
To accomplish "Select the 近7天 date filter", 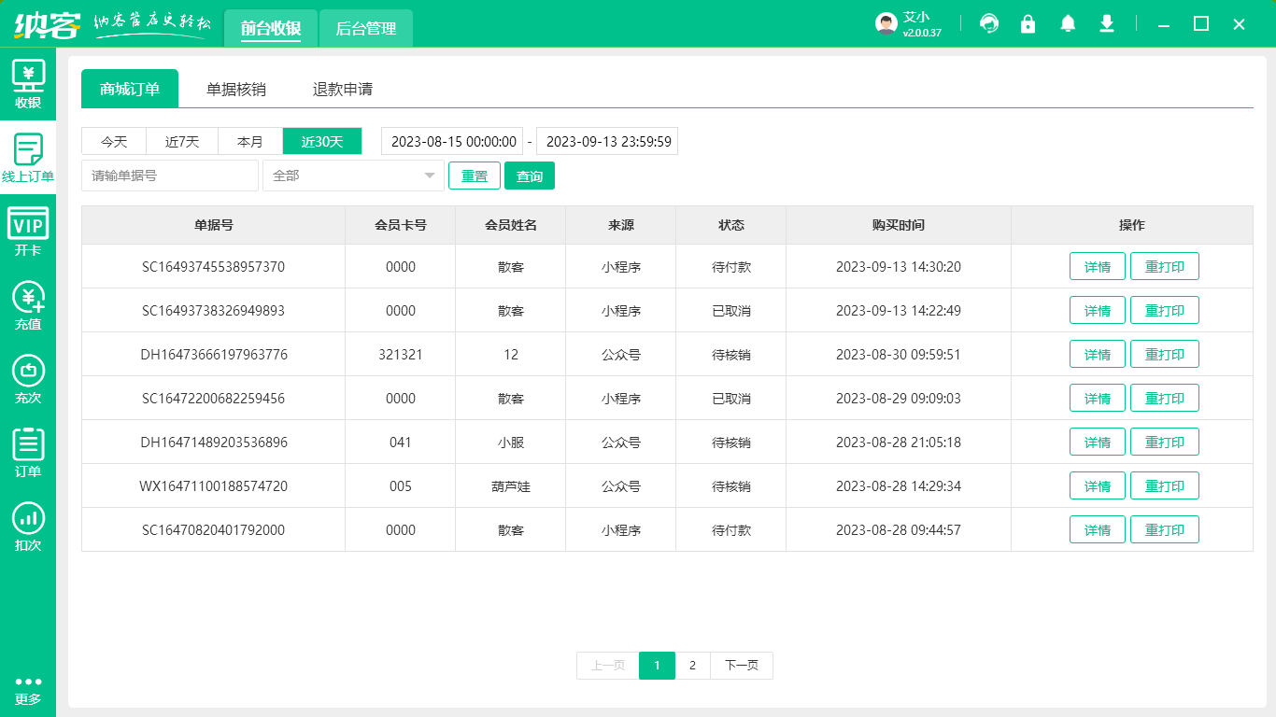I will (x=182, y=141).
